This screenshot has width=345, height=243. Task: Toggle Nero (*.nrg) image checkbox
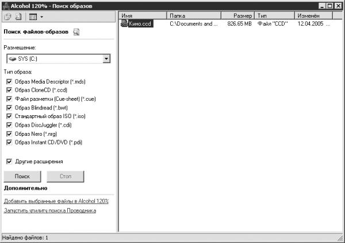click(x=9, y=134)
